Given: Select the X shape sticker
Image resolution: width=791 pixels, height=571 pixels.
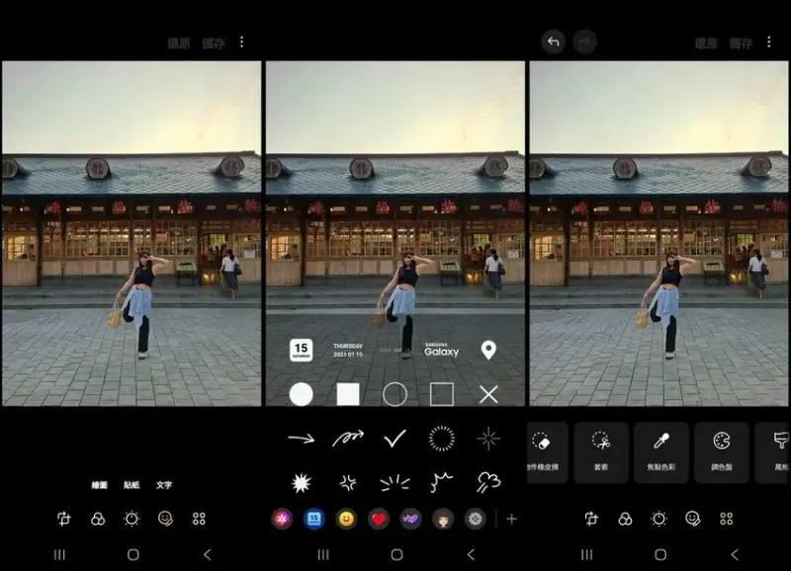Looking at the screenshot, I should (487, 394).
